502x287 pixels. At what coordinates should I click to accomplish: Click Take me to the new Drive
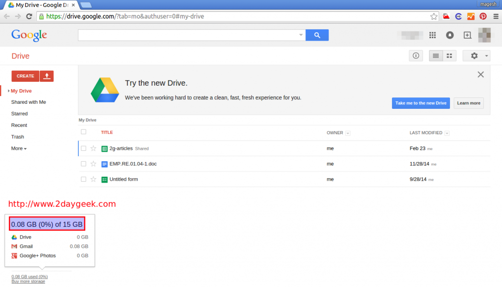pos(421,103)
